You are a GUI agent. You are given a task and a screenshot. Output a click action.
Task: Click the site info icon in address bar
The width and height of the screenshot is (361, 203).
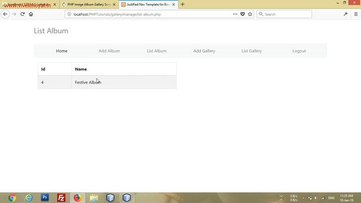click(x=69, y=14)
